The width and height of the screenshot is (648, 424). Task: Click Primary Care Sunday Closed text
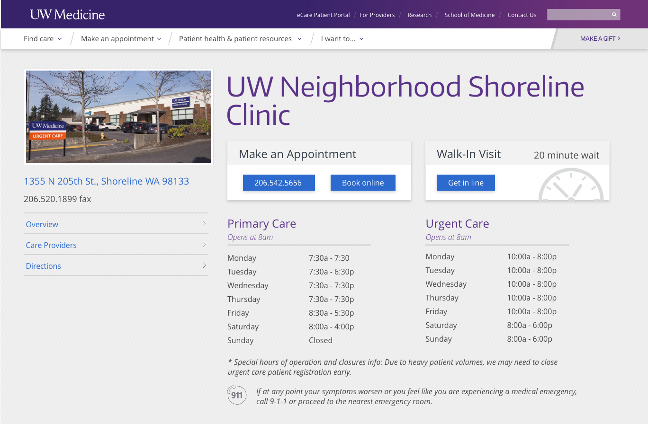[321, 340]
